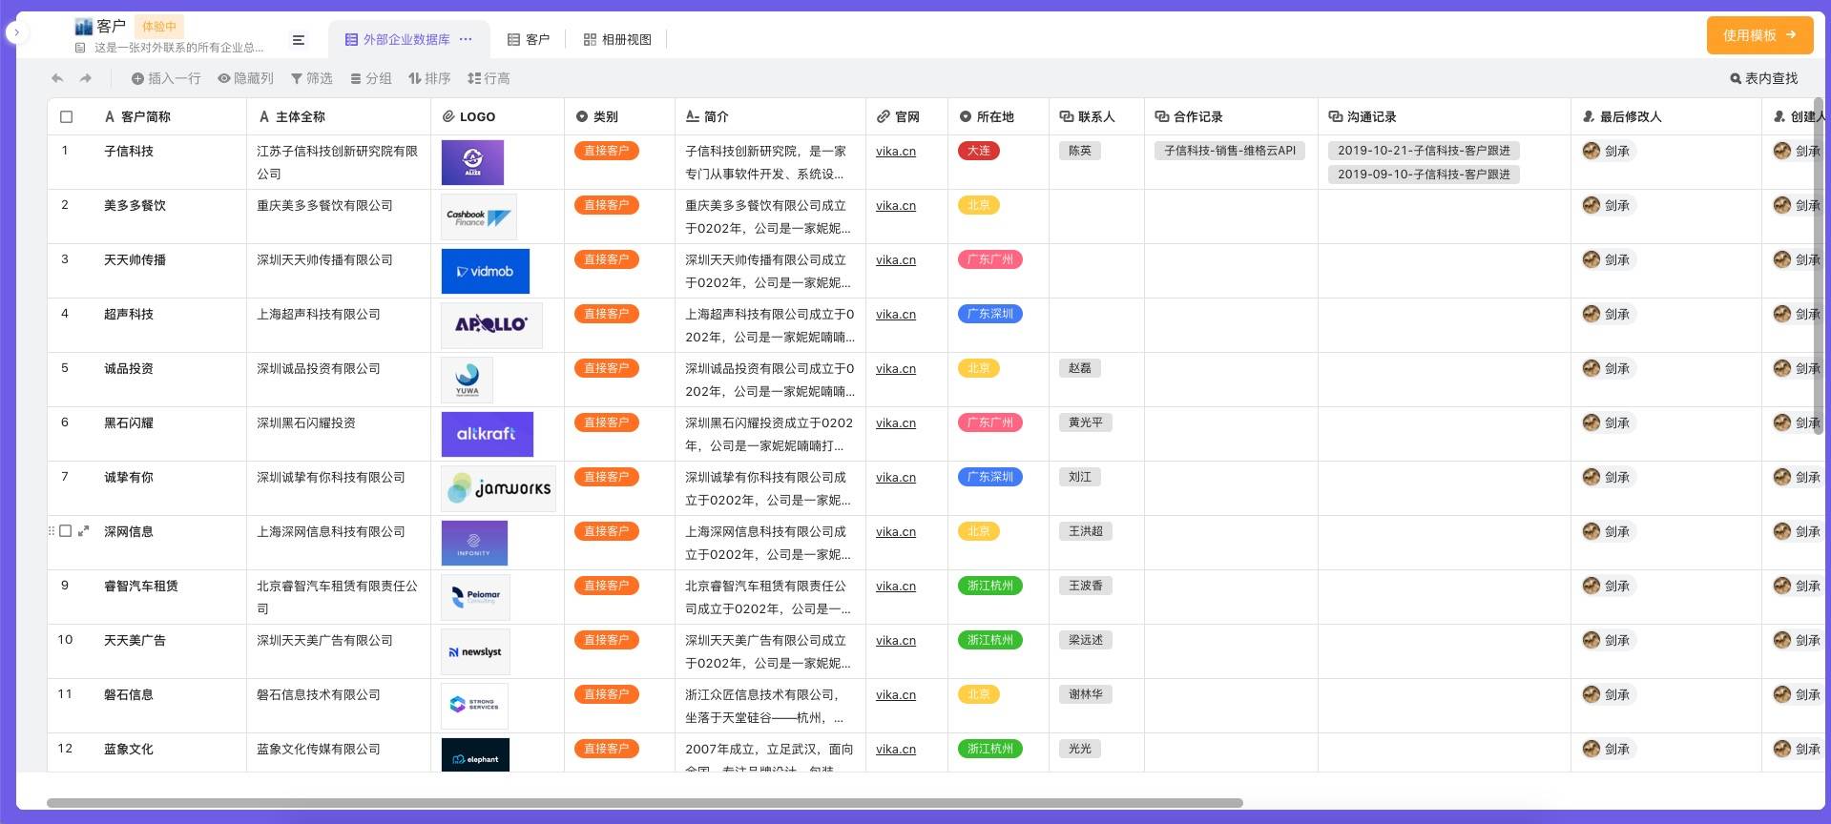Open the 分组 grouping tool
Viewport: 1831px width, 824px height.
point(371,78)
